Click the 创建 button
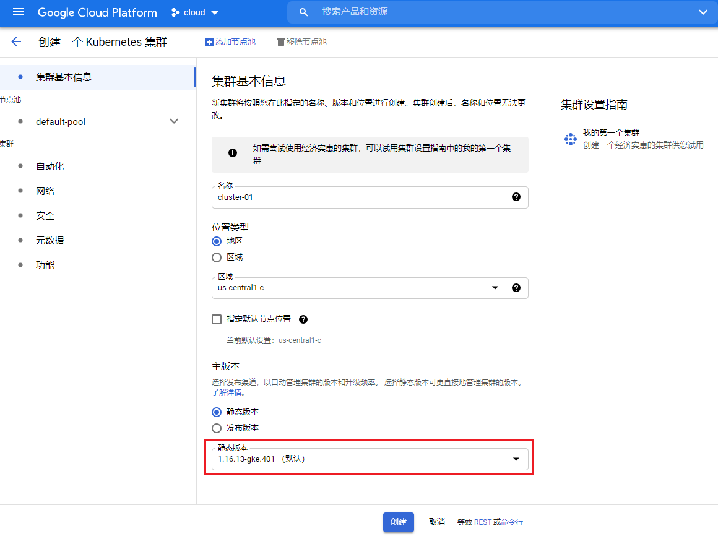 click(399, 522)
